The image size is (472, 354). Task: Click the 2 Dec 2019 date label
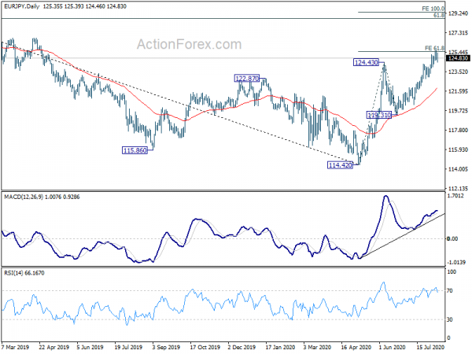[242, 347]
